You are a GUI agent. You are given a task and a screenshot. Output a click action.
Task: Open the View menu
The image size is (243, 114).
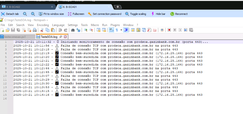pos(31,25)
